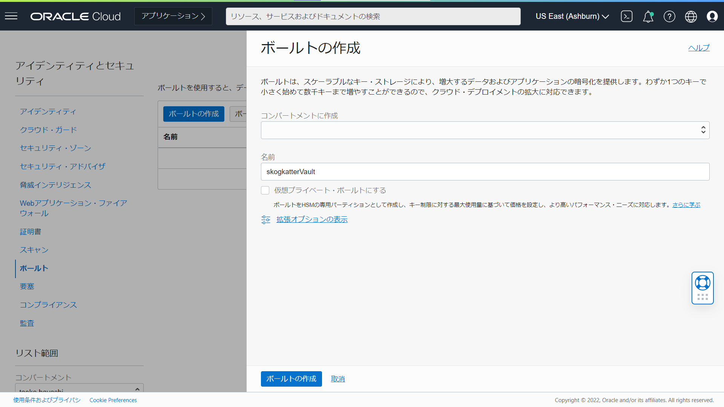Image resolution: width=724 pixels, height=407 pixels.
Task: Open the コンパートメントに作成 dropdown
Action: (485, 130)
